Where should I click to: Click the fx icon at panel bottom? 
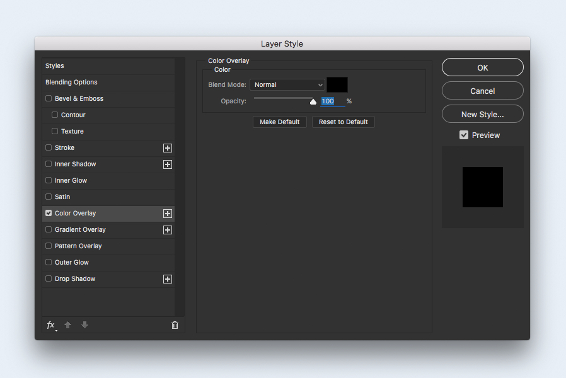(50, 325)
